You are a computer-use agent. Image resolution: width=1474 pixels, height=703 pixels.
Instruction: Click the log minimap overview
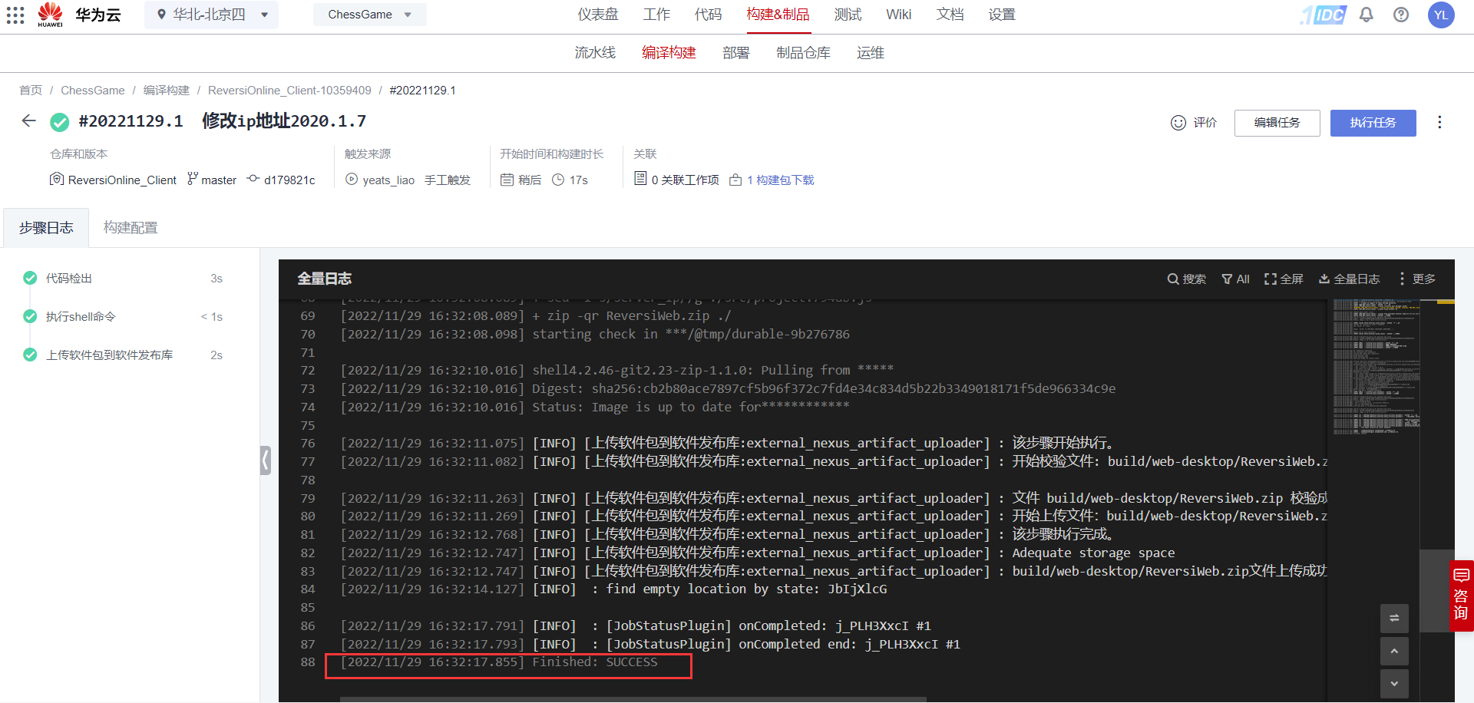(1376, 367)
